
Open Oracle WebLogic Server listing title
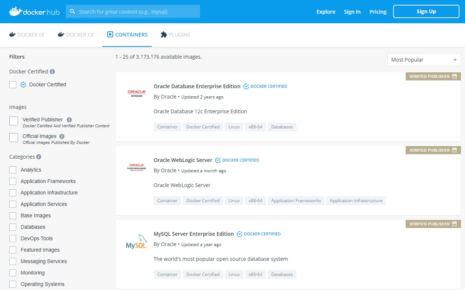(x=183, y=160)
